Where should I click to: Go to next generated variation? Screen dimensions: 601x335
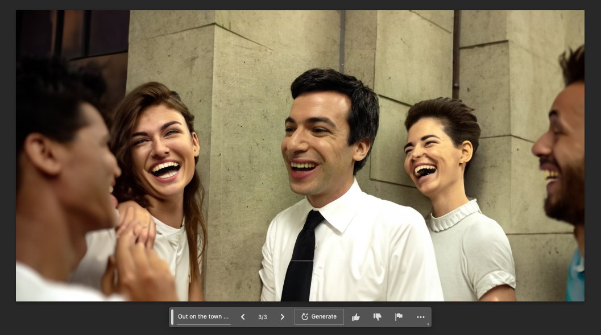tap(283, 317)
